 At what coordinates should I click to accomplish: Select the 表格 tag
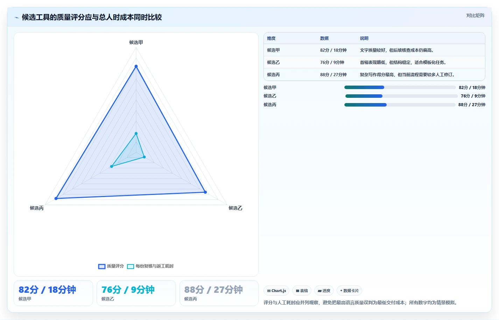click(302, 291)
